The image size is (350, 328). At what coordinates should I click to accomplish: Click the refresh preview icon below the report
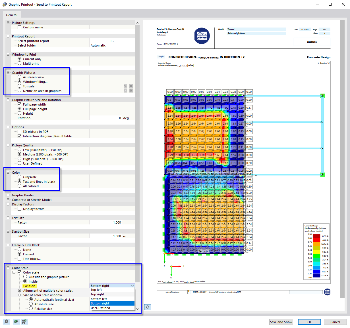pyautogui.click(x=147, y=307)
